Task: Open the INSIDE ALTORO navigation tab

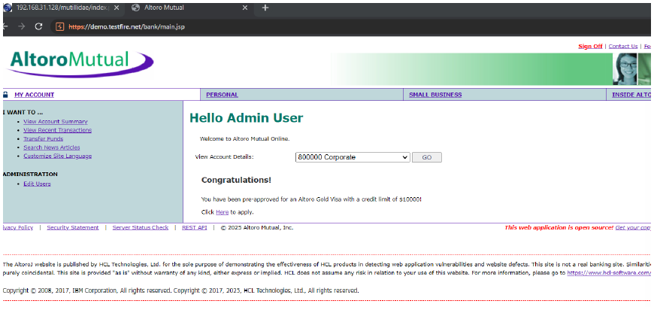Action: (x=631, y=95)
